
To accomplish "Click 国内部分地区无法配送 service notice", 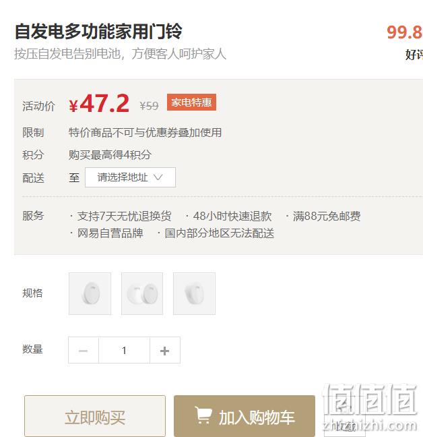I will 220,233.
